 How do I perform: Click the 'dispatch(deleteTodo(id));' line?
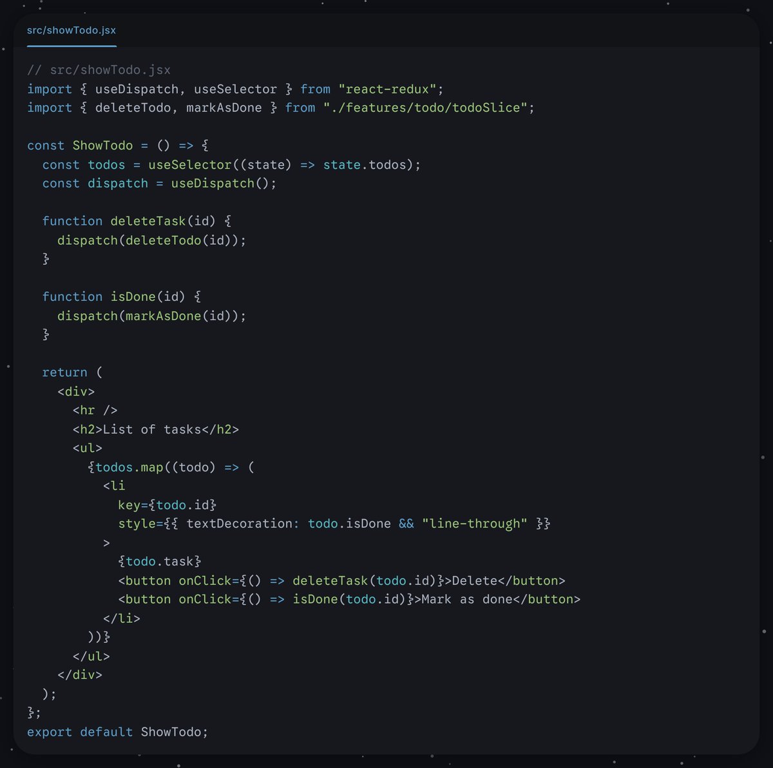point(152,240)
